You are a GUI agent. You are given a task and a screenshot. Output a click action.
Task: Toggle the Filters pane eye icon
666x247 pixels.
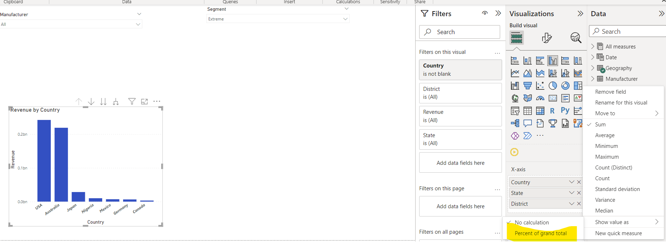coord(485,13)
